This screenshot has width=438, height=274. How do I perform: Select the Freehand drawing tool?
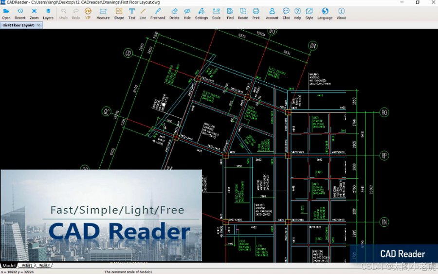coord(158,14)
